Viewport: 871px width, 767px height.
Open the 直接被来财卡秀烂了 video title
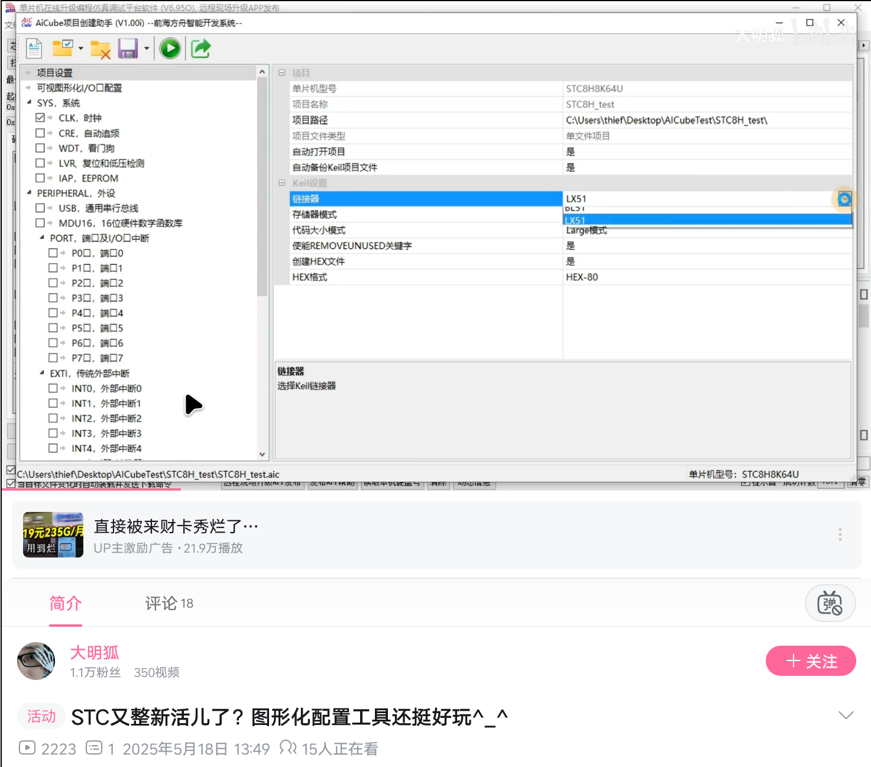tap(176, 526)
